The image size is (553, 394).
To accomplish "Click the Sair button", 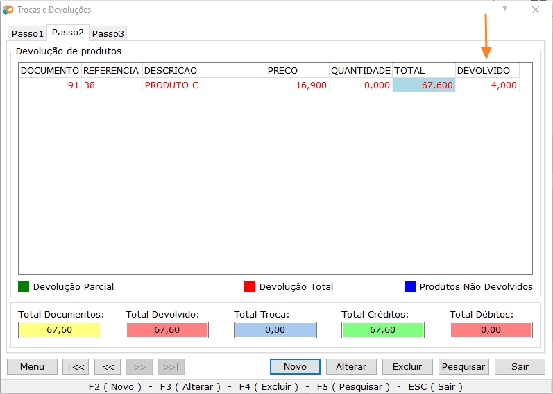I will click(520, 366).
